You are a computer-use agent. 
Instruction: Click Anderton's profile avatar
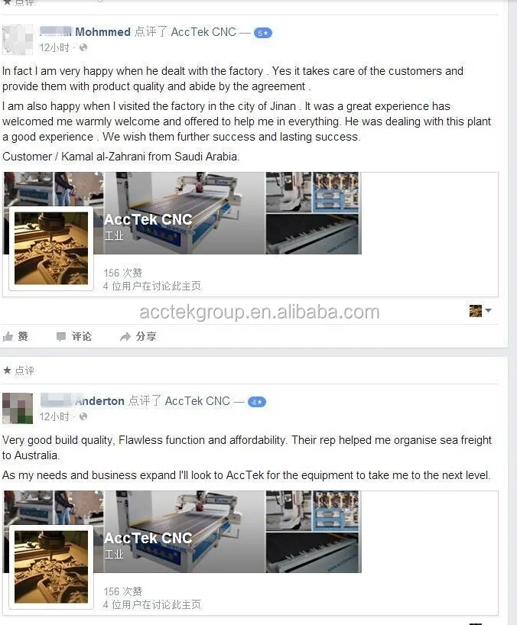click(x=18, y=408)
